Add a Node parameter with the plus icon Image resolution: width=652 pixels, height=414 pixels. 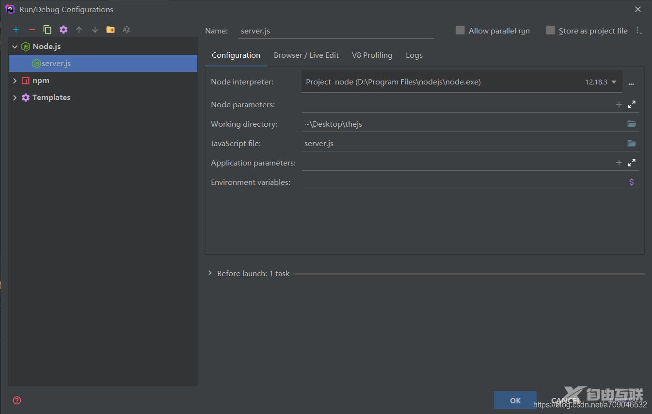point(619,104)
